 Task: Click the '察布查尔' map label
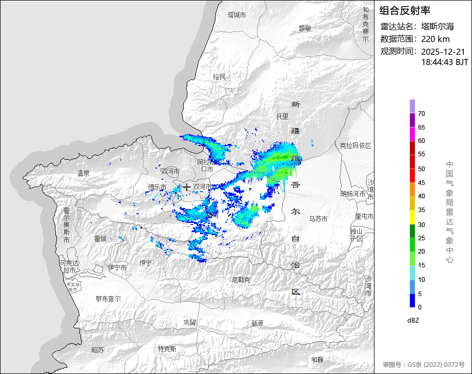(108, 299)
